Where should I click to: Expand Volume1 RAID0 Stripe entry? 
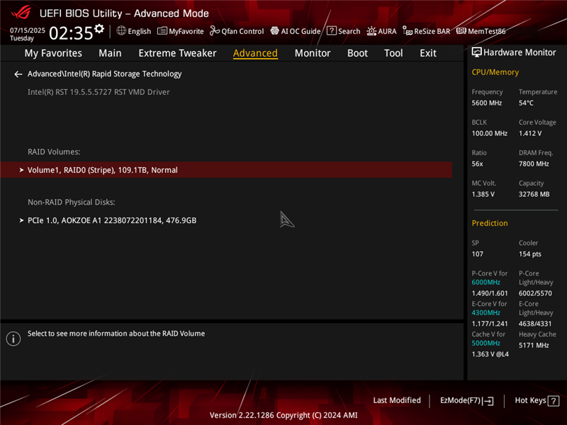226,170
